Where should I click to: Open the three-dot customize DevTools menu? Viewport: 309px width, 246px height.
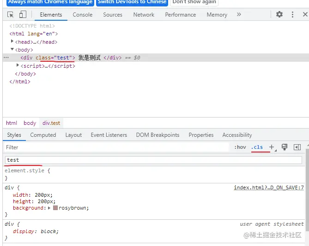tap(292, 14)
